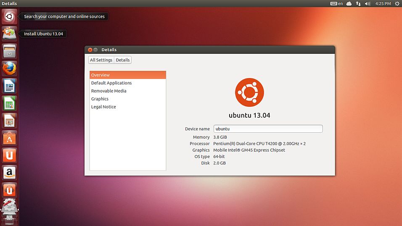Minimize the Details window
402x226 pixels.
coord(95,50)
